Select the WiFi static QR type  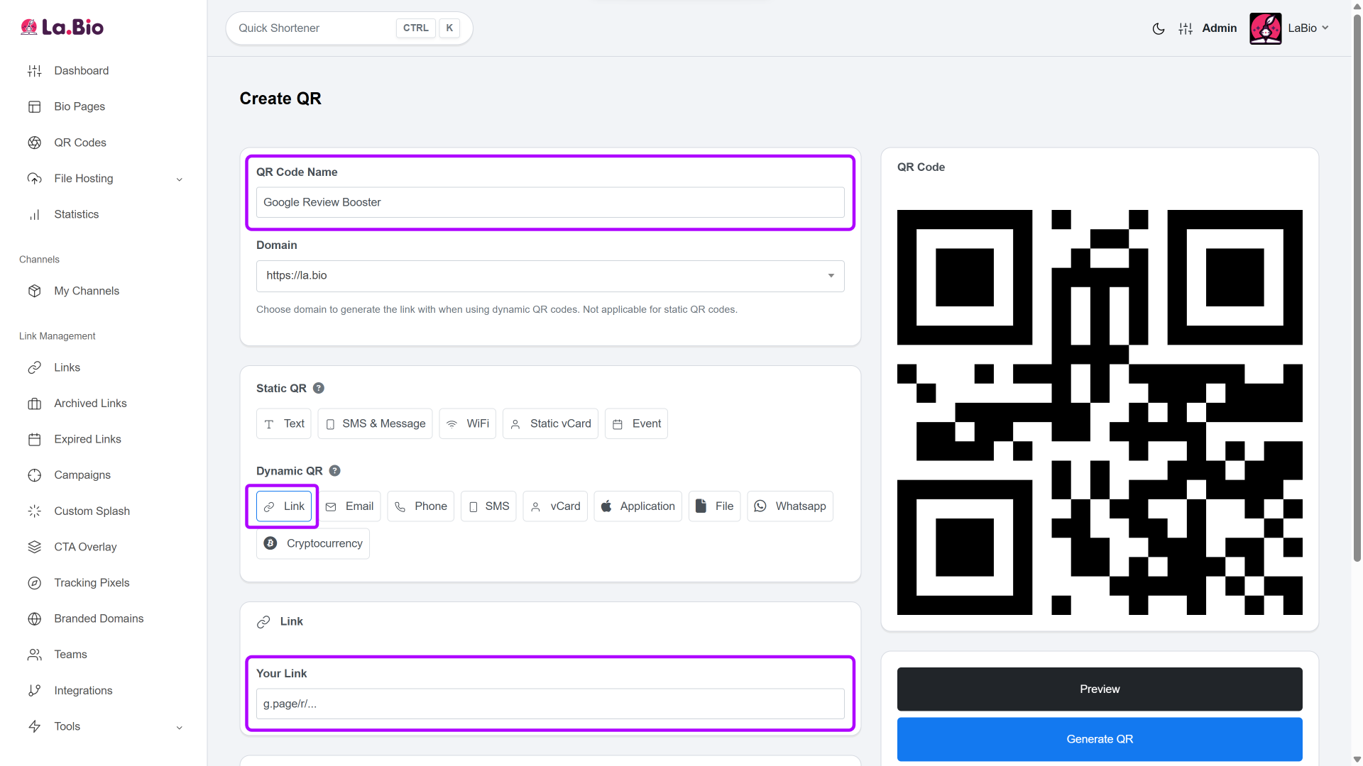467,423
